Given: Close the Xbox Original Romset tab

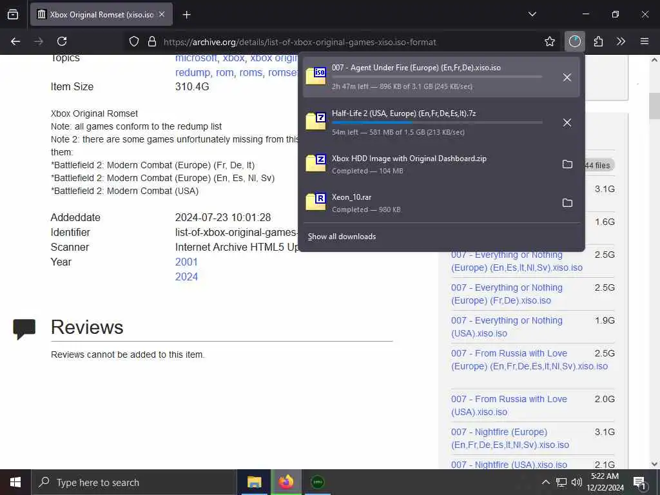Looking at the screenshot, I should click(162, 14).
